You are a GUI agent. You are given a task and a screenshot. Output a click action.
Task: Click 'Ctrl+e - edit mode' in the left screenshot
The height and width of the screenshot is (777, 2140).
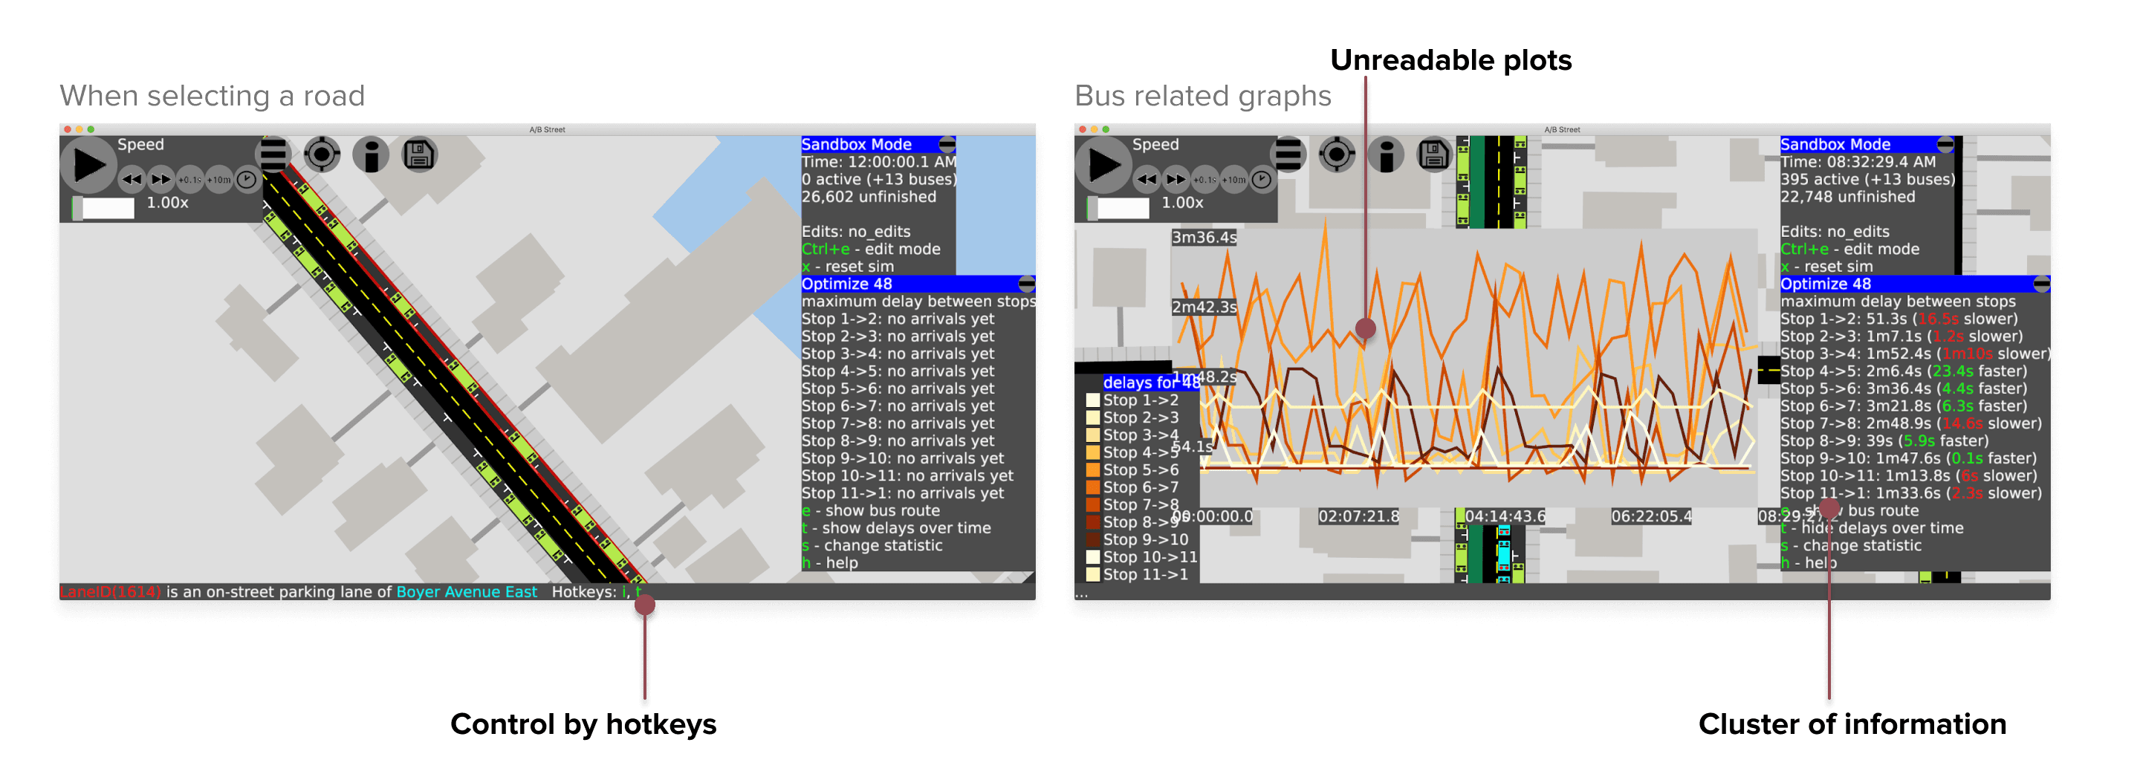pos(871,249)
